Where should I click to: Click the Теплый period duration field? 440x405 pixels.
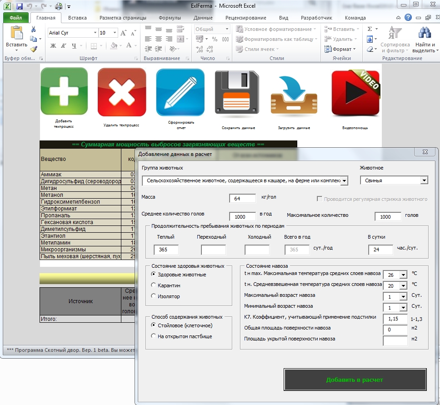[166, 249]
